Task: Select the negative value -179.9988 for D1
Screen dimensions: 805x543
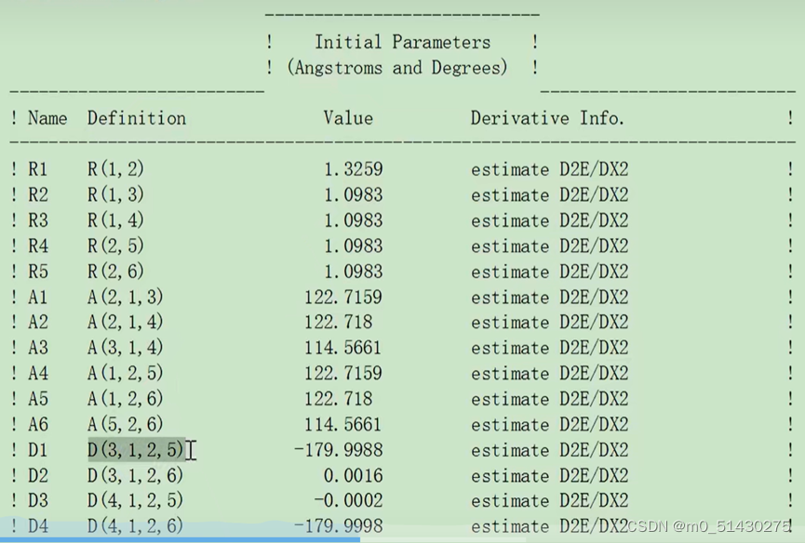Action: click(x=337, y=449)
